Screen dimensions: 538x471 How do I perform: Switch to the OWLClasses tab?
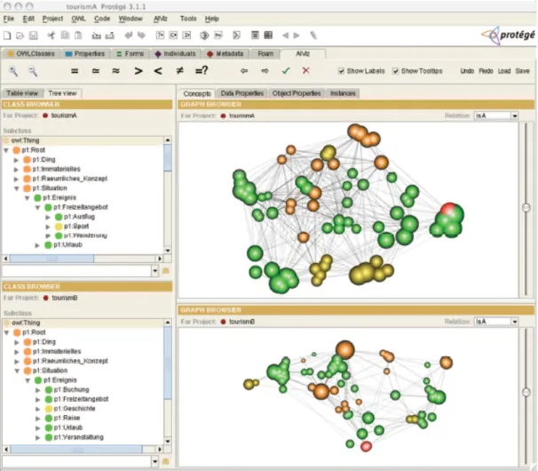[31, 54]
